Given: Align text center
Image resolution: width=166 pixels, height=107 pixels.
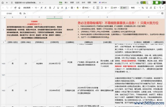Looking at the screenshot, I should pyautogui.click(x=98, y=8).
